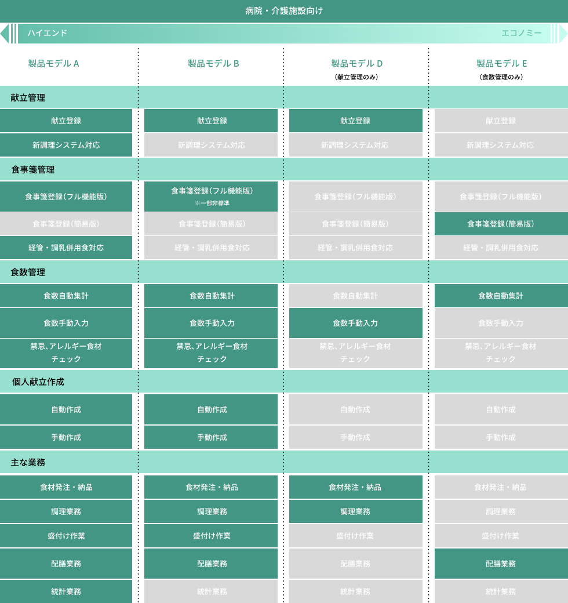Select 配膳業務 in the Model E column

(501, 564)
